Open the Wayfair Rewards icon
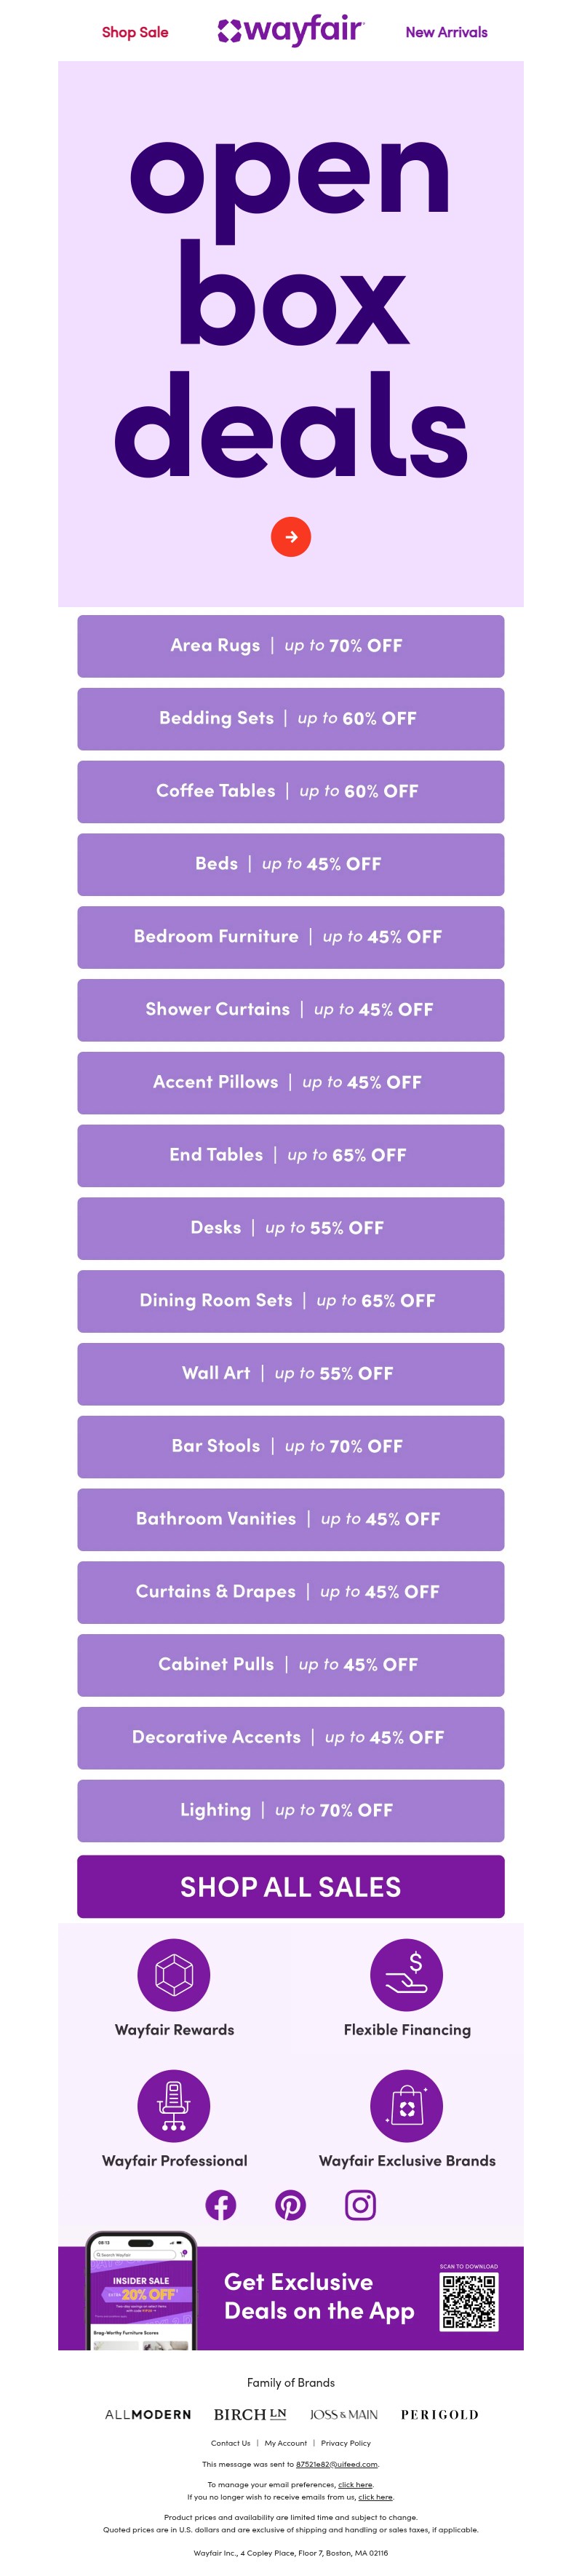Screen dimensions: 582x2576 click(174, 1975)
